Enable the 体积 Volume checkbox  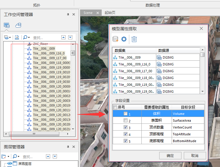point(126,114)
